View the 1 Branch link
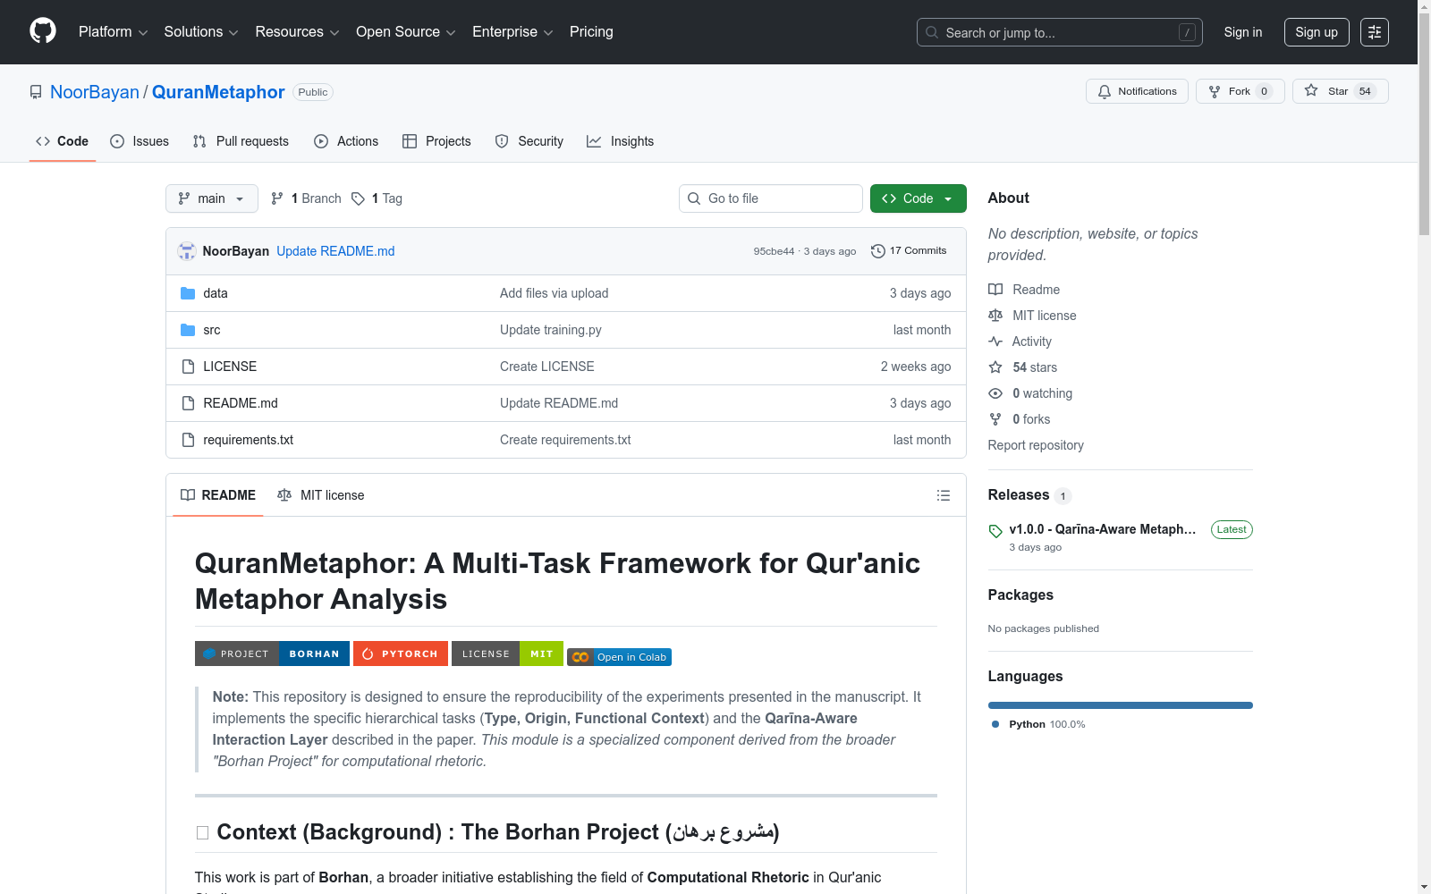This screenshot has width=1431, height=894. coord(306,198)
